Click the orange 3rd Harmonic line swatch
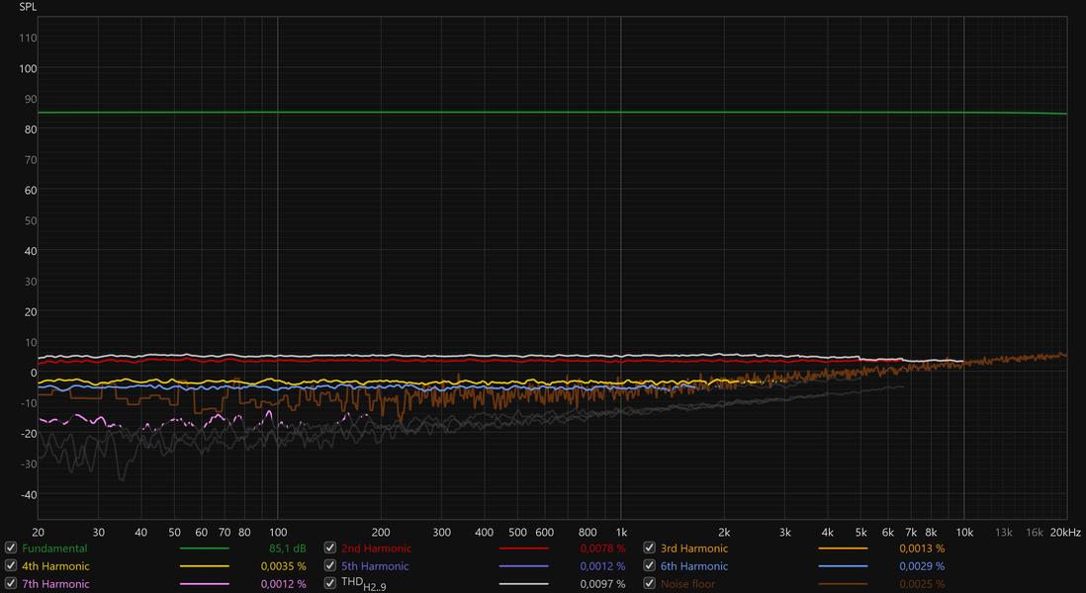This screenshot has height=593, width=1086. pos(843,549)
